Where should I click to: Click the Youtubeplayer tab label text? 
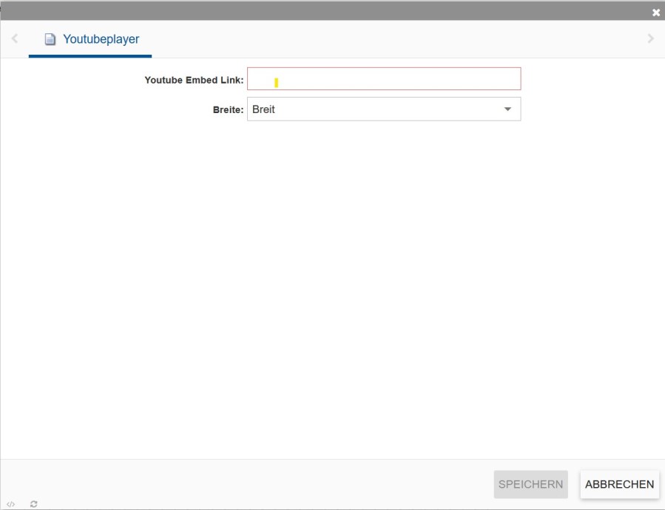pos(101,39)
